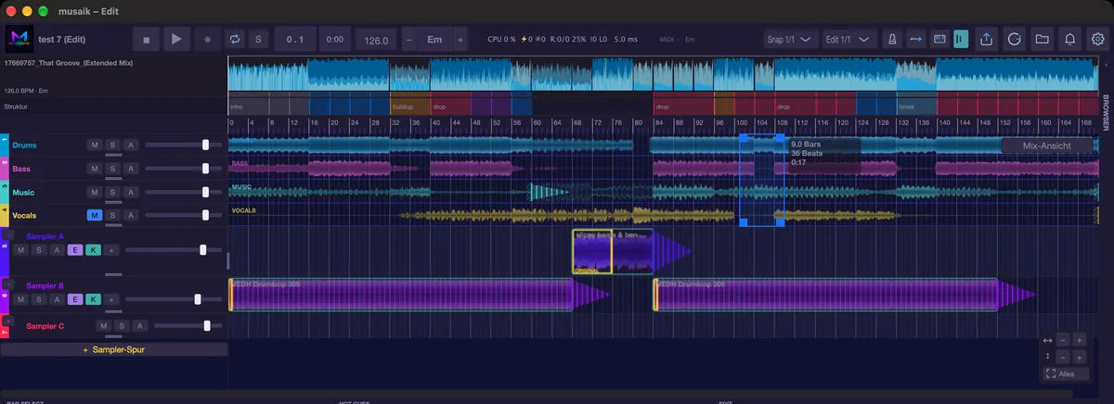
Task: Open the Edit 1/1 dropdown
Action: [848, 40]
